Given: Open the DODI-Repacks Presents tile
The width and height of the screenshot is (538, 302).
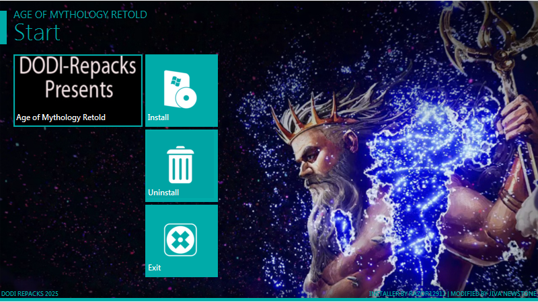Looking at the screenshot, I should [78, 91].
